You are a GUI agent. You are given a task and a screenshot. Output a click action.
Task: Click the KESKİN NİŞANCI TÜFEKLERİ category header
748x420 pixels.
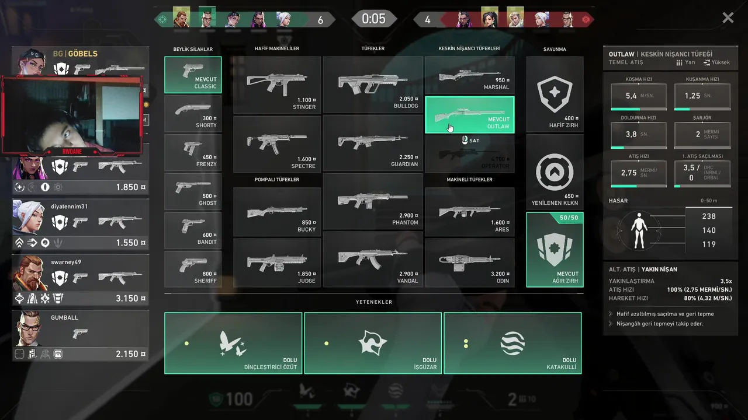(469, 49)
